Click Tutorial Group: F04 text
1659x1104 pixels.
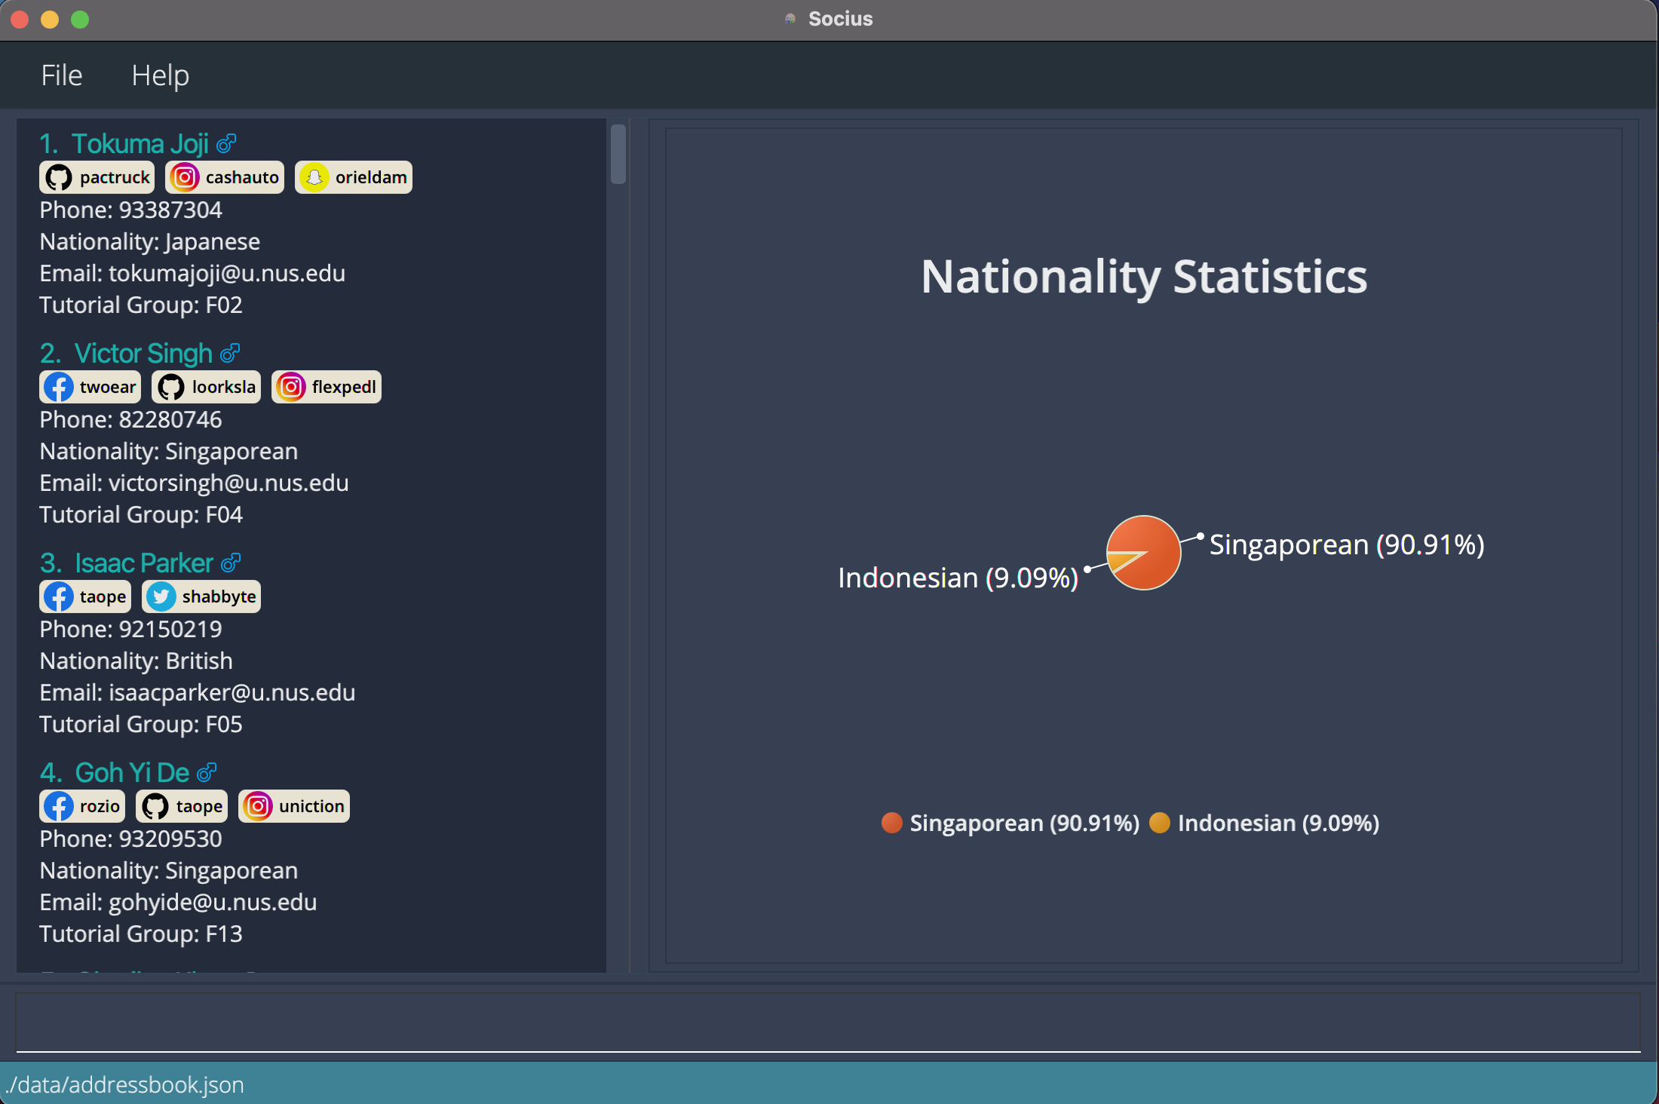coord(141,514)
